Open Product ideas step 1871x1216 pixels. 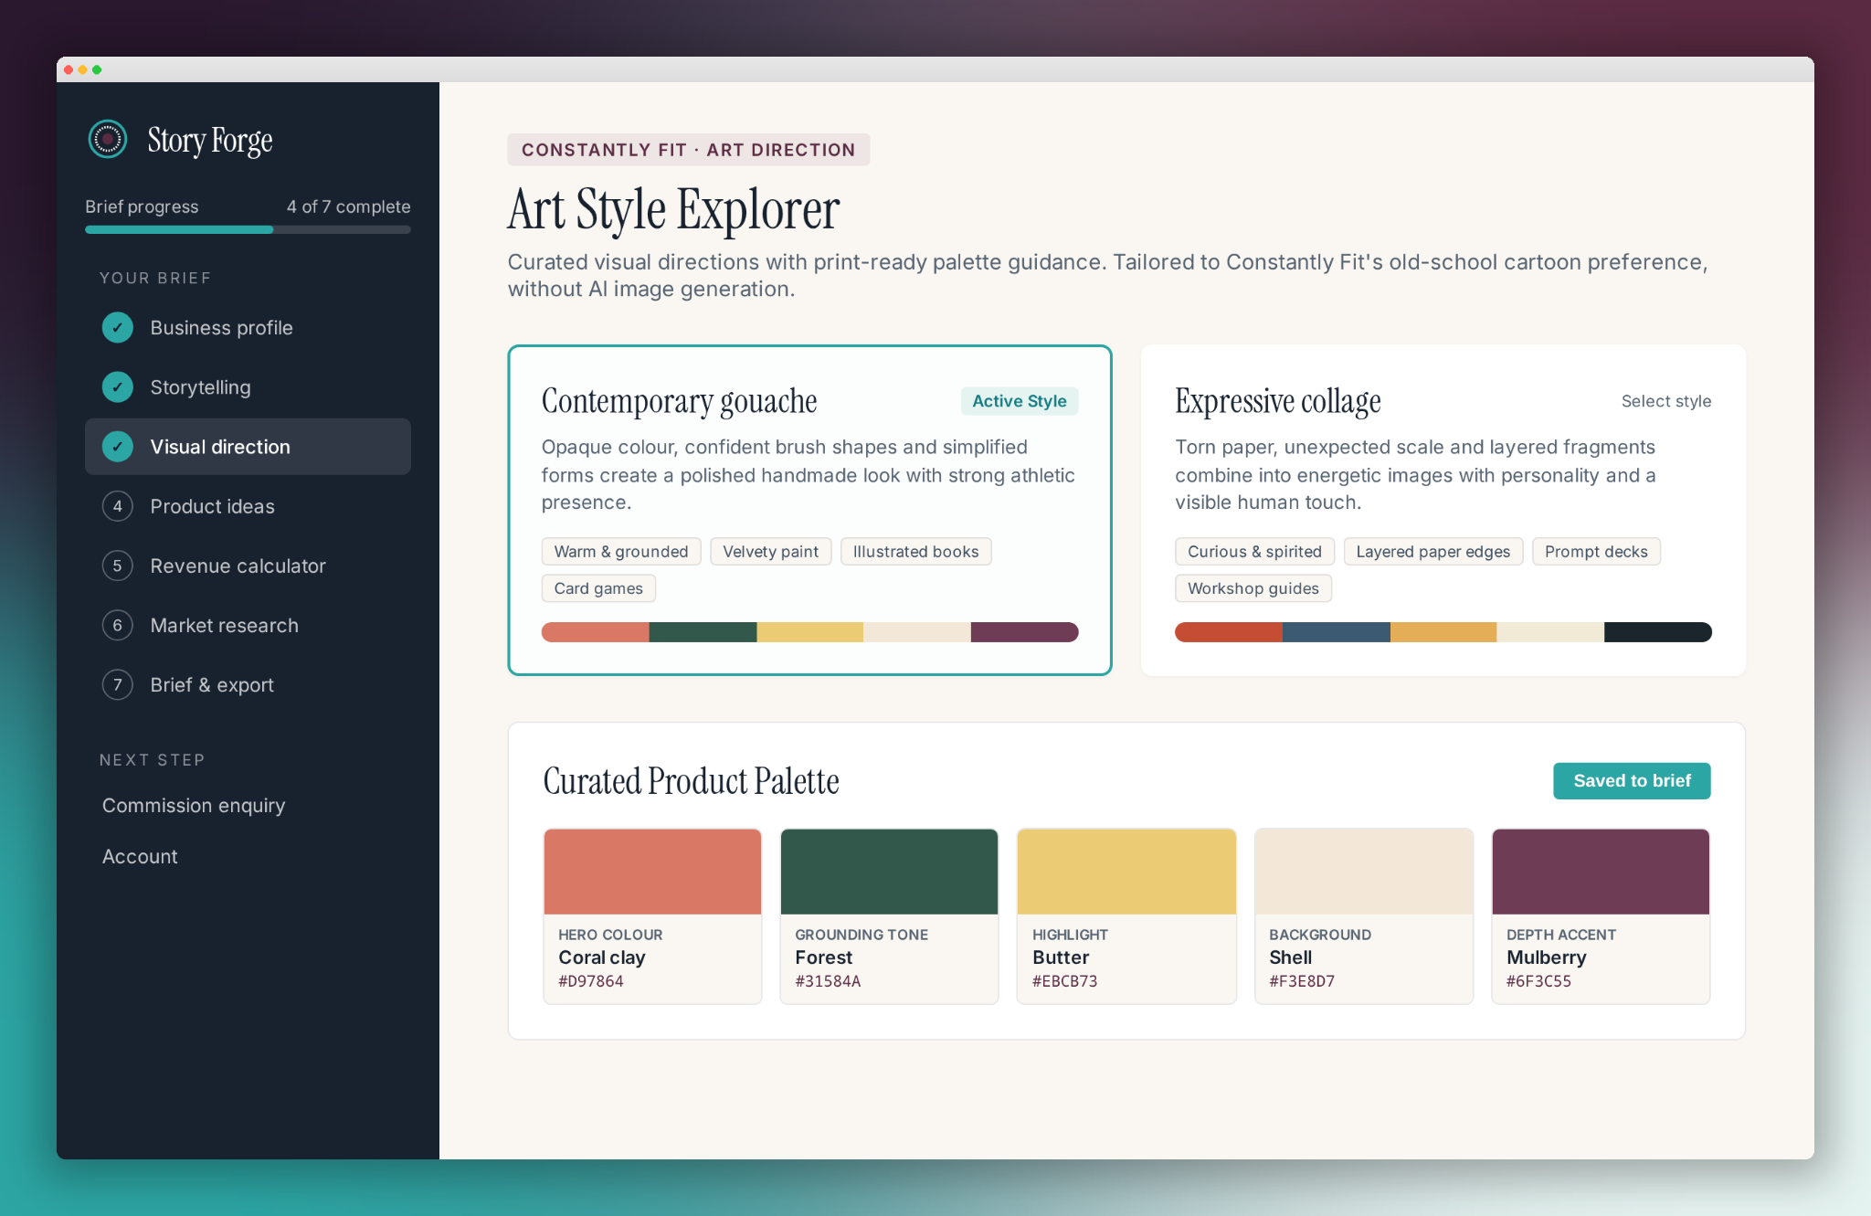point(248,506)
